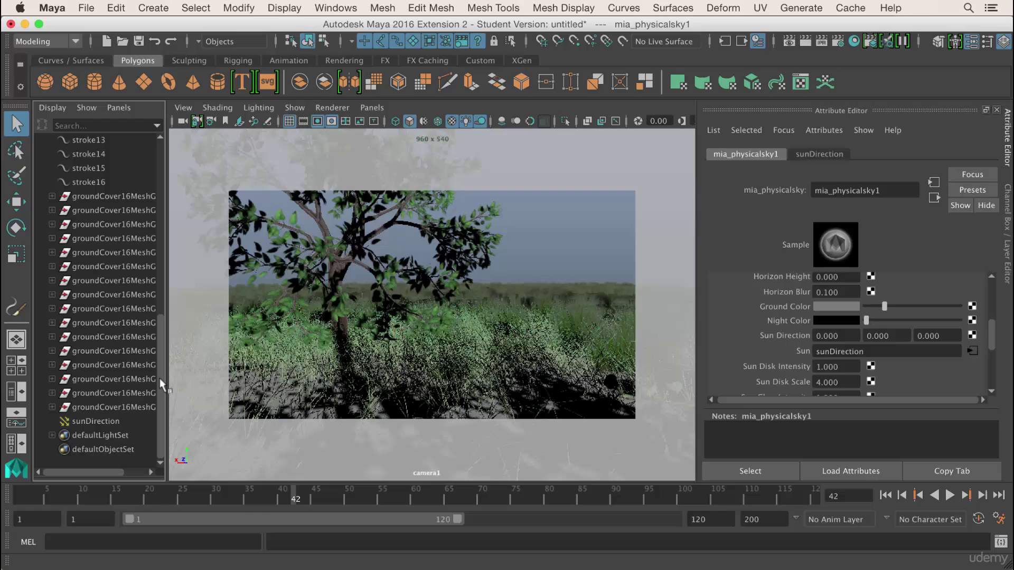The height and width of the screenshot is (570, 1014).
Task: Activate the Lasso Select tool
Action: 16,151
